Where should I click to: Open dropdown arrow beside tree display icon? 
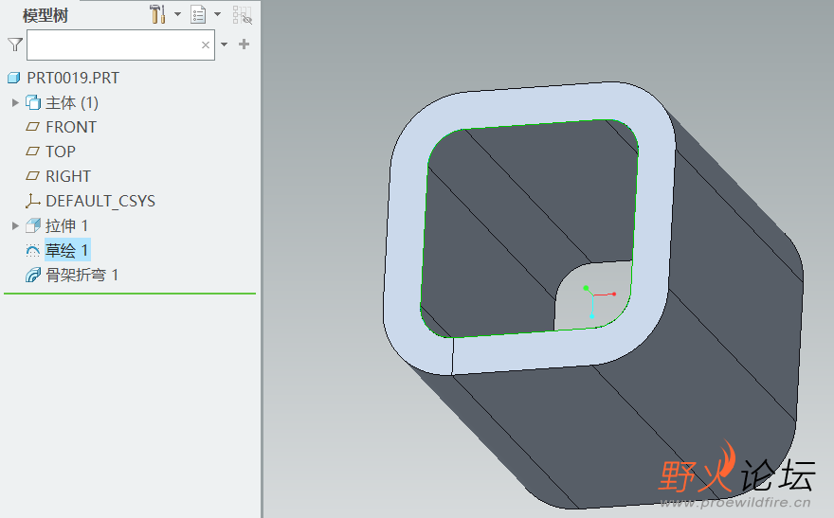[217, 14]
